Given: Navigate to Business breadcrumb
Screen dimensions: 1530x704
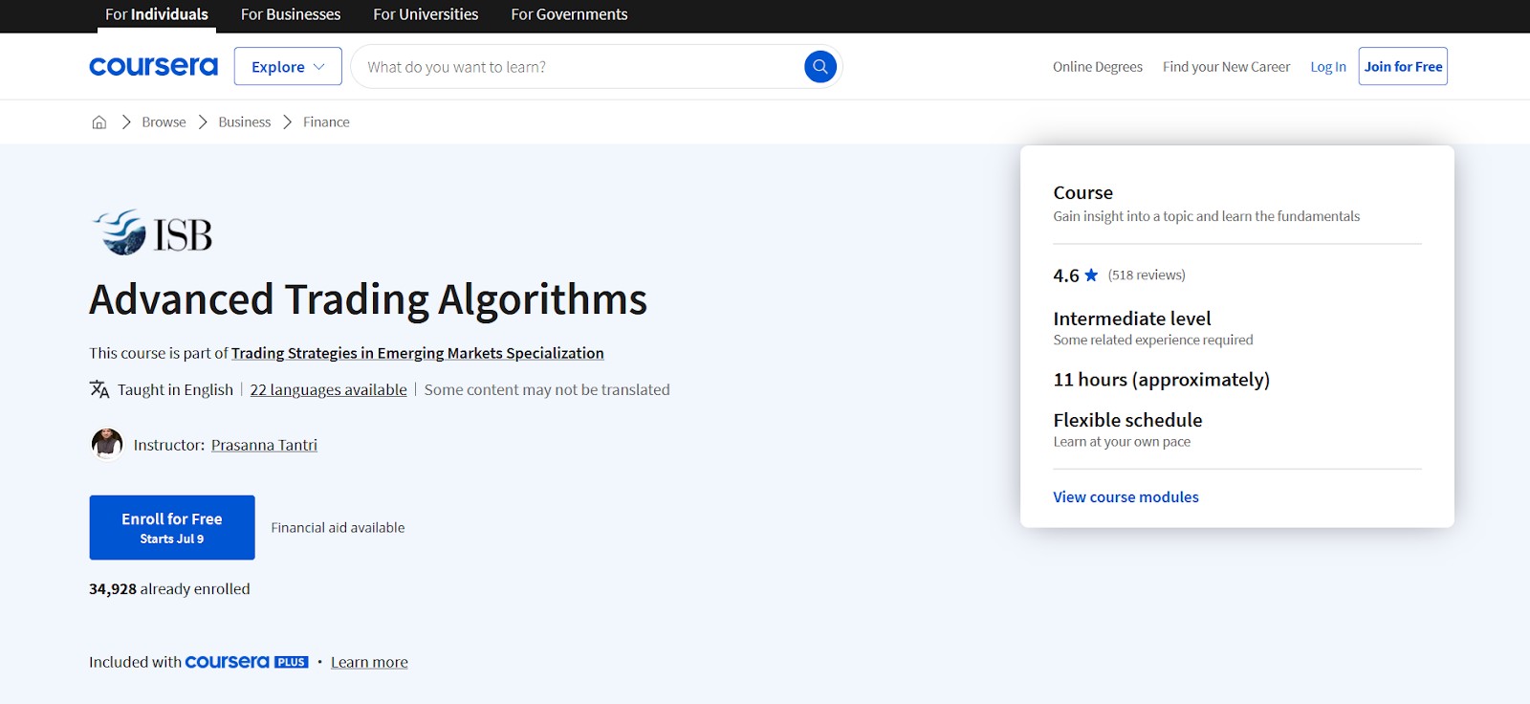Looking at the screenshot, I should (245, 122).
